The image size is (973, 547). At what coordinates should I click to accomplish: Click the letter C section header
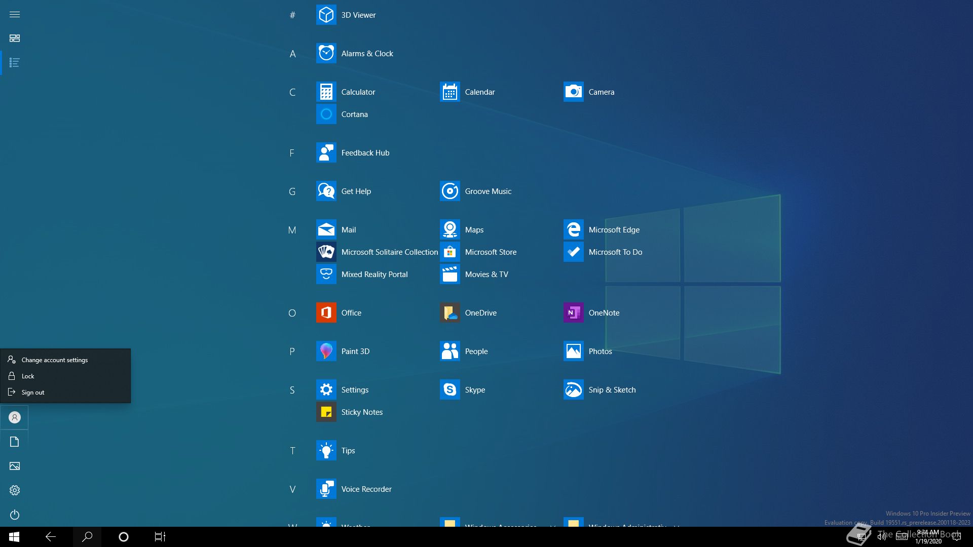[x=292, y=92]
